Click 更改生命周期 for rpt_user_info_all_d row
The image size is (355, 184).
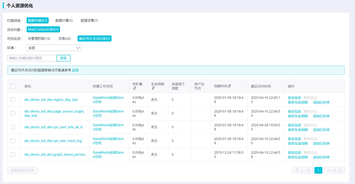click(298, 130)
